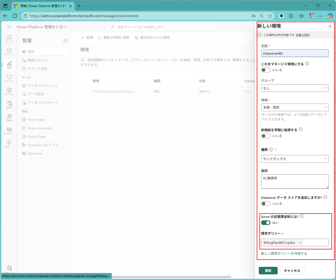Open the グループ dropdown showing なし
This screenshot has height=280, width=336.
pos(295,88)
